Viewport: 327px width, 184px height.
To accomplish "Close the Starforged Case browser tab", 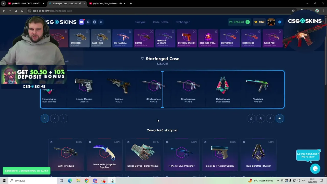I will [84, 4].
